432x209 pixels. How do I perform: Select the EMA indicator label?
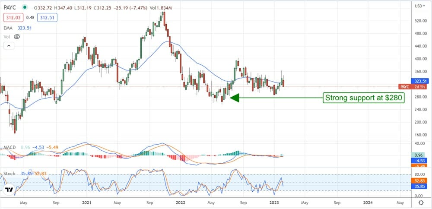[x=8, y=27]
